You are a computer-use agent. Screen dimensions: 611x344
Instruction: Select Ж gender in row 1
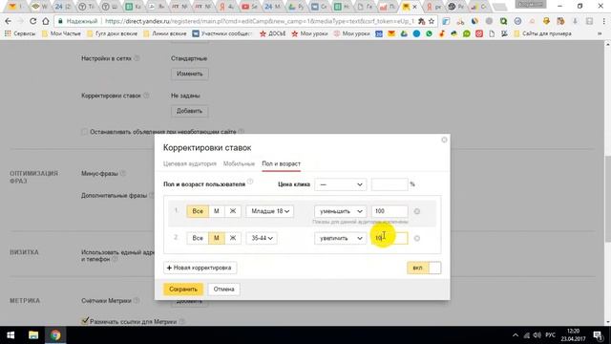[x=233, y=211]
